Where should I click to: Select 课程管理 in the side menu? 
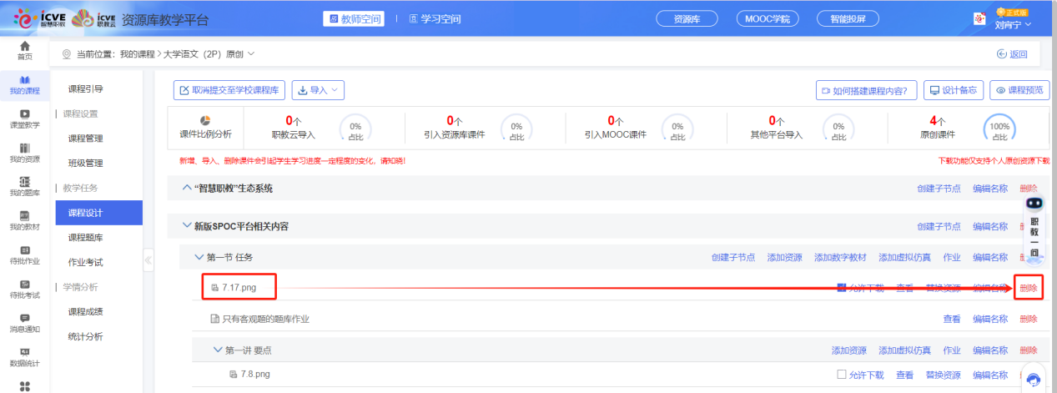(86, 139)
